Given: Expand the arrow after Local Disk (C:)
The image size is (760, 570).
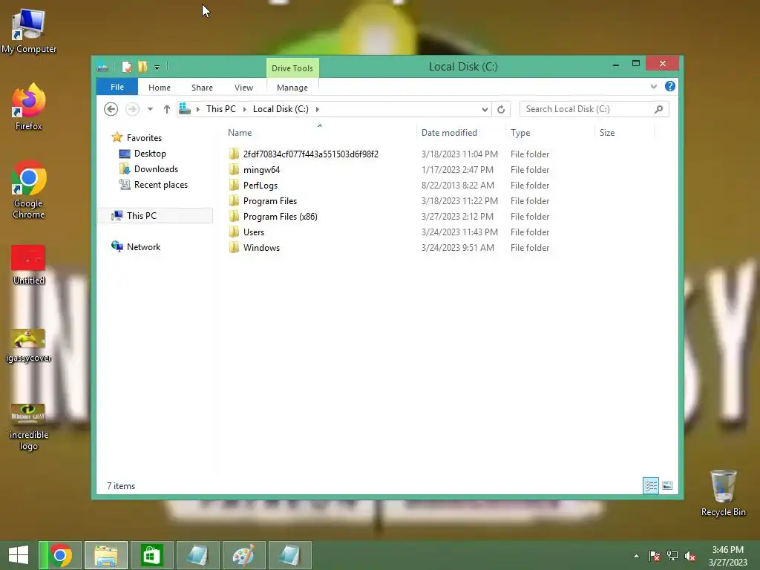Looking at the screenshot, I should (x=318, y=109).
